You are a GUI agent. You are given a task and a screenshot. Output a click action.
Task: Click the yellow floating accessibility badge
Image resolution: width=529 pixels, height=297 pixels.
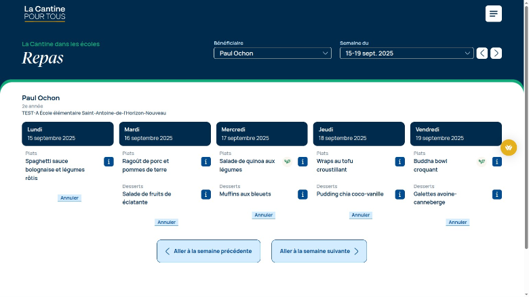click(x=509, y=147)
